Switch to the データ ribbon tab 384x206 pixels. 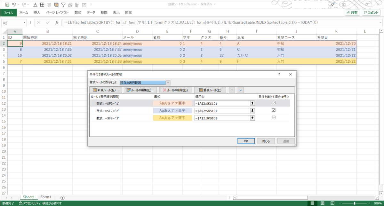coord(91,12)
